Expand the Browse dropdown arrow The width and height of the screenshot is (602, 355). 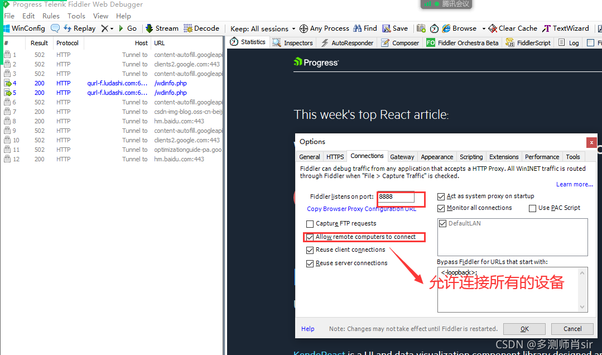[484, 29]
